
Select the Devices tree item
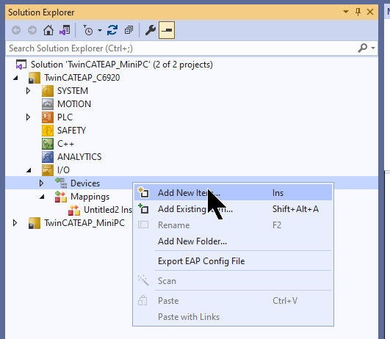(85, 183)
